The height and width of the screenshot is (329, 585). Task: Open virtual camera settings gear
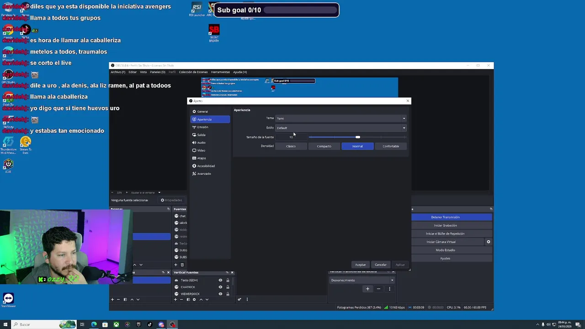point(489,242)
